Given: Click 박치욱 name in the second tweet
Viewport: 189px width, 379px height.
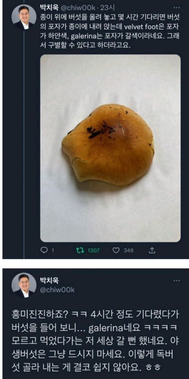Looking at the screenshot, I should (49, 280).
